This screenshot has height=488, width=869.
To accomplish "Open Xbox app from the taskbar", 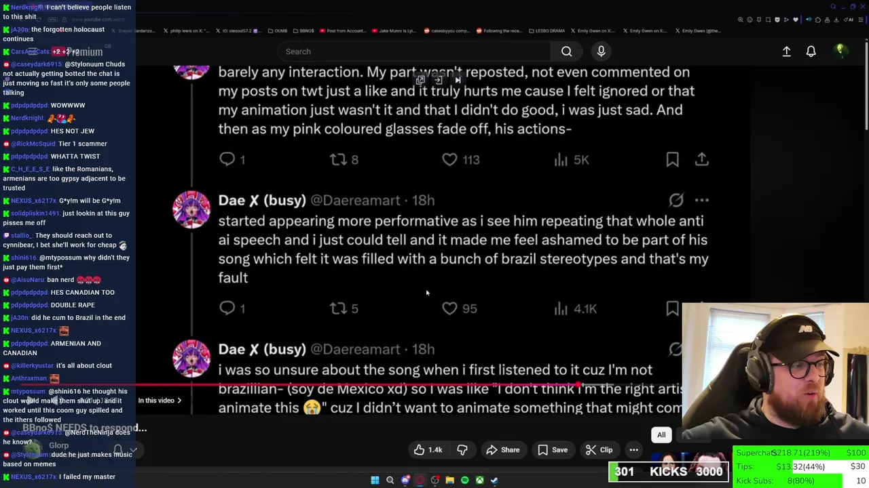I will click(479, 481).
